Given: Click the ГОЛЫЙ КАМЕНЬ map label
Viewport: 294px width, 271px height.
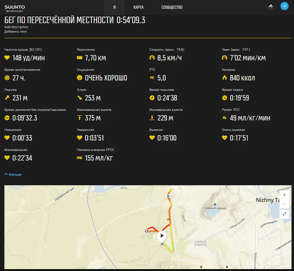Looking at the screenshot, I should 201,243.
